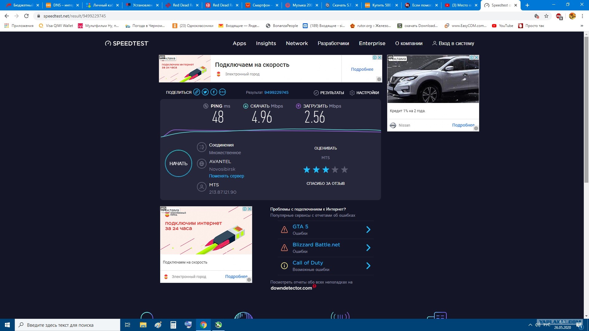Open result number 9499229745 link

pyautogui.click(x=276, y=92)
